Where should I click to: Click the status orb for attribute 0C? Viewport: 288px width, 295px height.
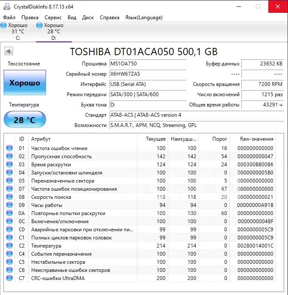pyautogui.click(x=9, y=221)
